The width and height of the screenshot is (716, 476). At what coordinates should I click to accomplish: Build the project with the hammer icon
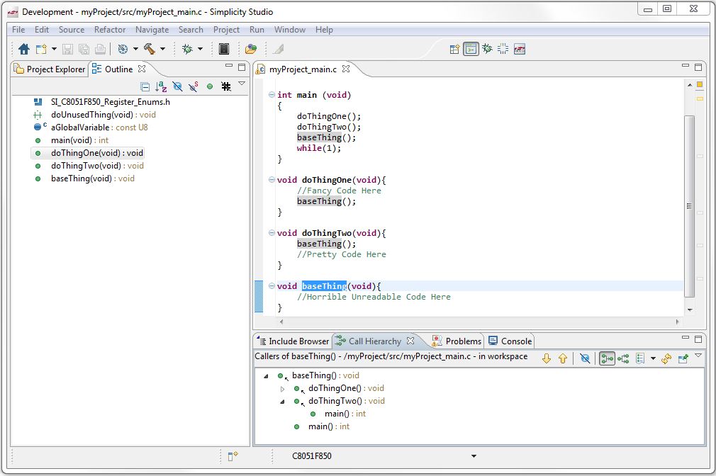pos(150,49)
